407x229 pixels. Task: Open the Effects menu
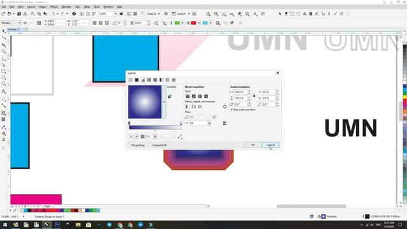(x=54, y=7)
